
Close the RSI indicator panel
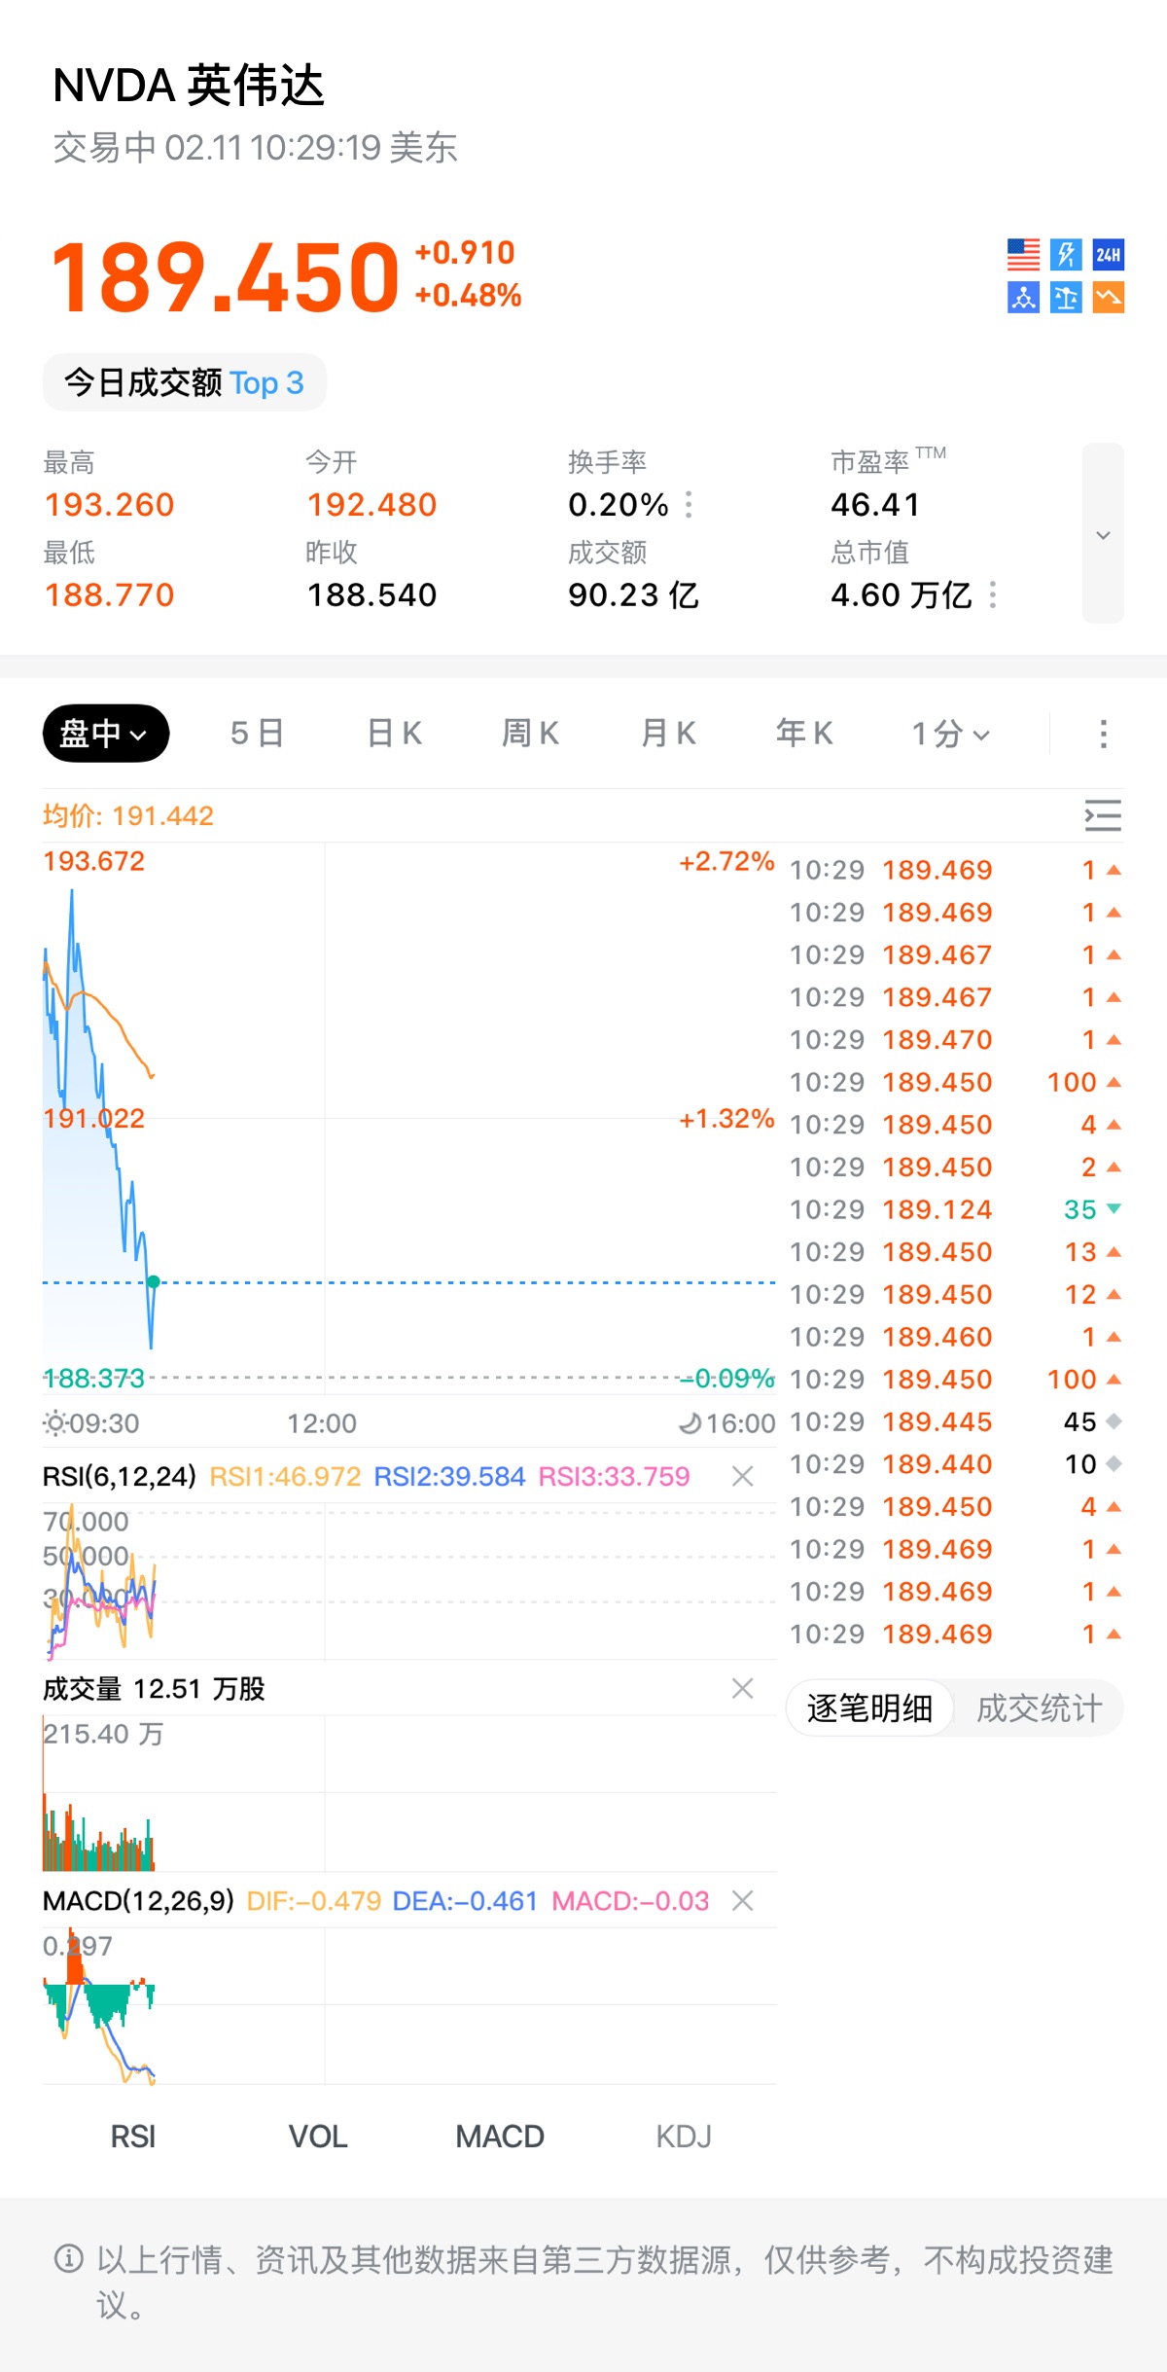click(x=743, y=1477)
